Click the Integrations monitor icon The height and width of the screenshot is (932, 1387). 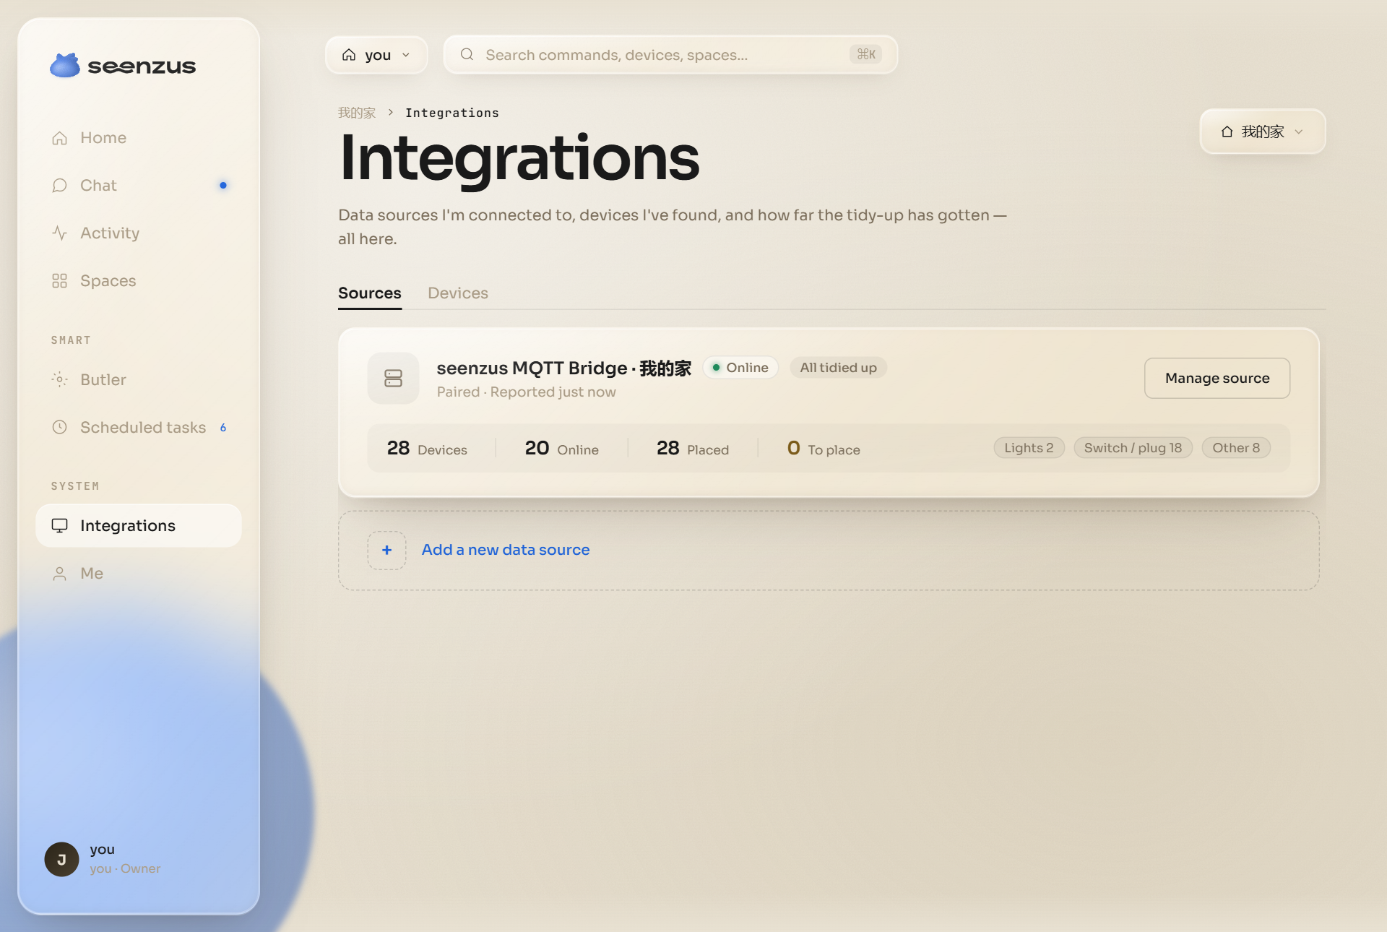click(60, 526)
